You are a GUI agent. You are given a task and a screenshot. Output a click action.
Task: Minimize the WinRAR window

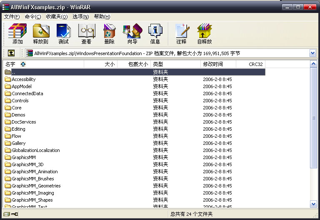[x=287, y=7]
